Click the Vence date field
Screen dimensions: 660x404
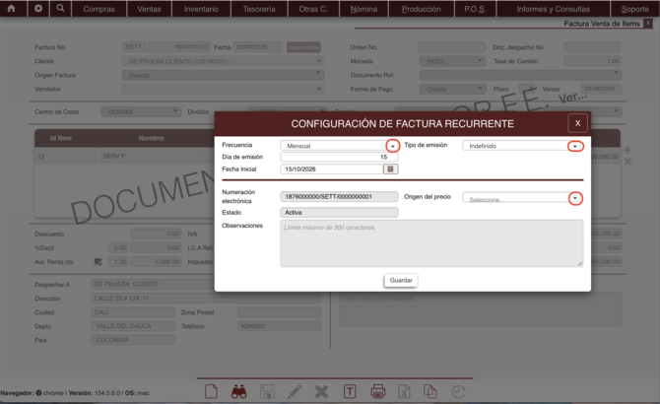click(601, 89)
